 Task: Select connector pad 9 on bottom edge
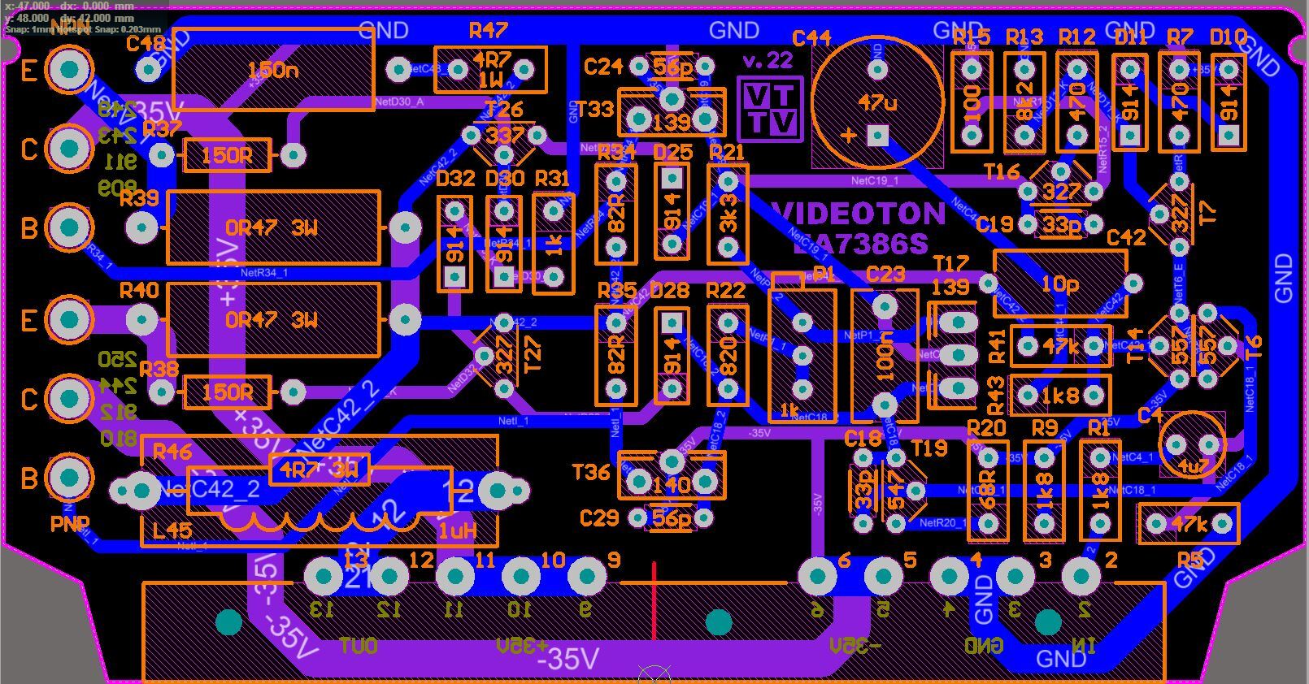586,577
